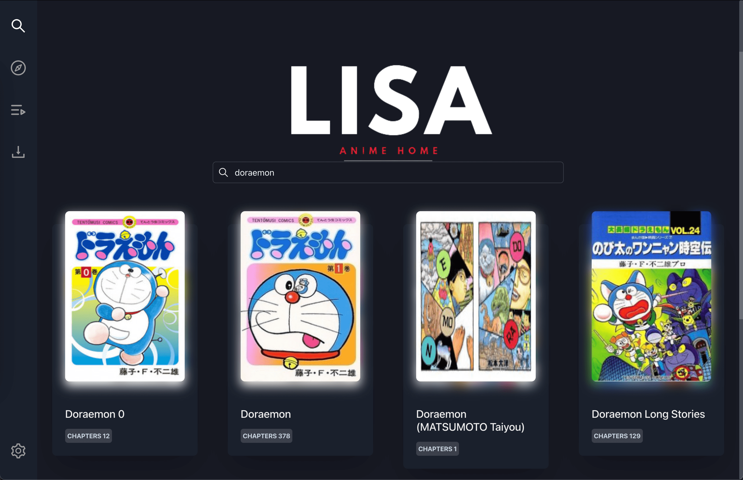Open settings via the gear icon
The image size is (743, 480).
pos(18,451)
